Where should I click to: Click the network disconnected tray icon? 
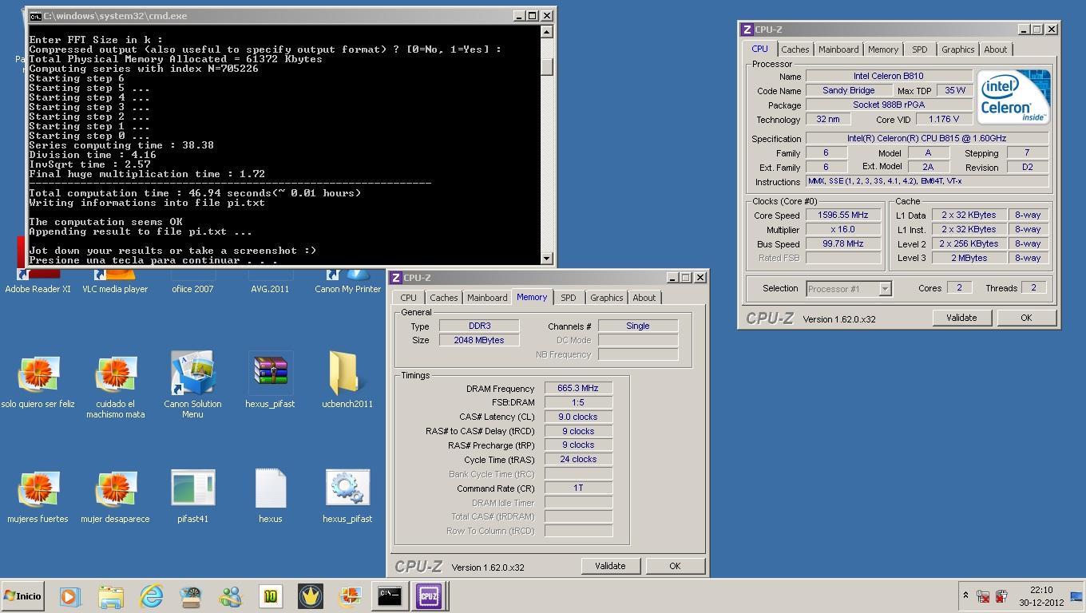(x=983, y=595)
